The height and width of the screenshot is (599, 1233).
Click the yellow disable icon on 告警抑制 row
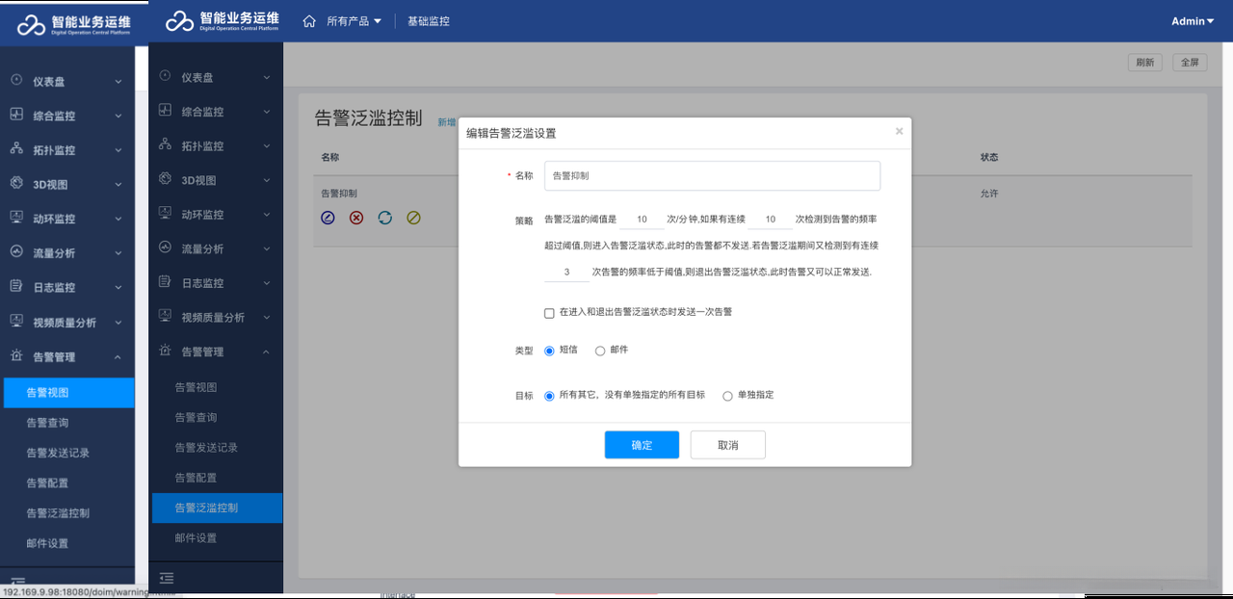(x=412, y=218)
